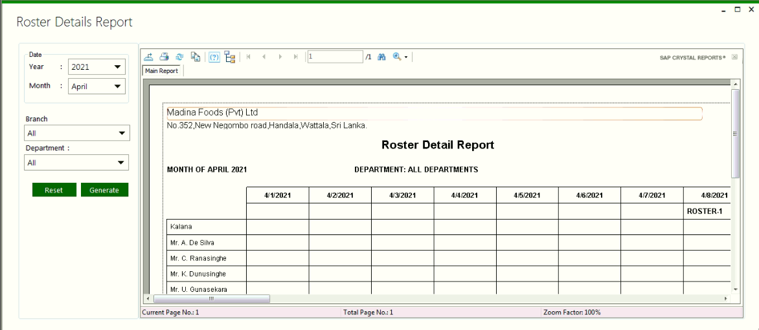Click the vertical scrollbar down arrow

pyautogui.click(x=735, y=289)
